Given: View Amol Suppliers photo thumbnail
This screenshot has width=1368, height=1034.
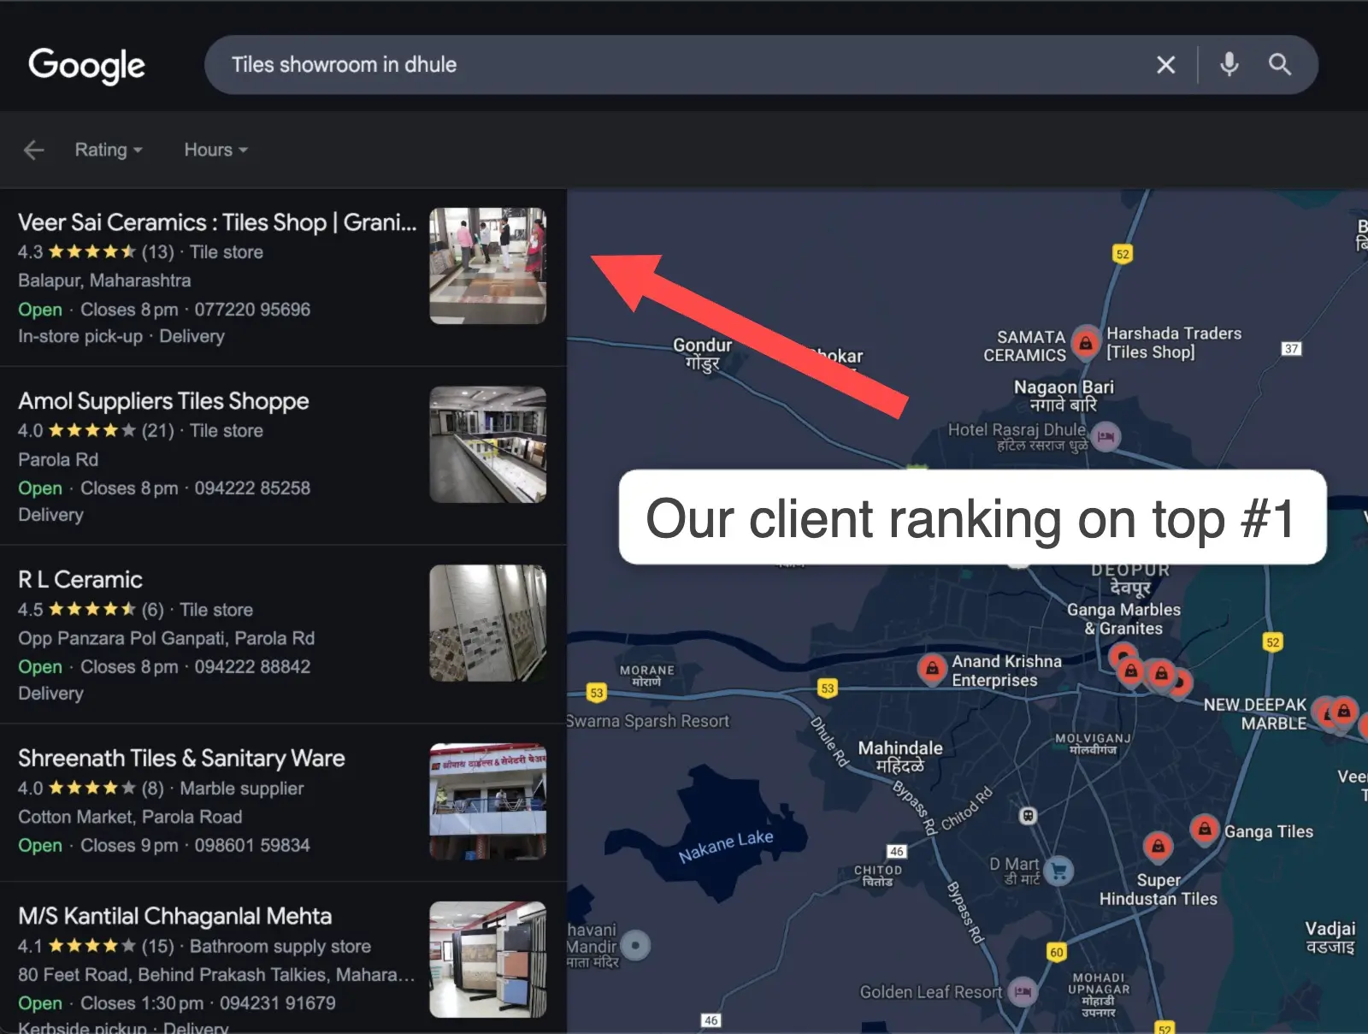Looking at the screenshot, I should (487, 445).
